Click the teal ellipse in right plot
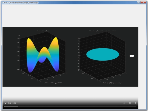The width and height of the screenshot is (148, 111). click(103, 54)
